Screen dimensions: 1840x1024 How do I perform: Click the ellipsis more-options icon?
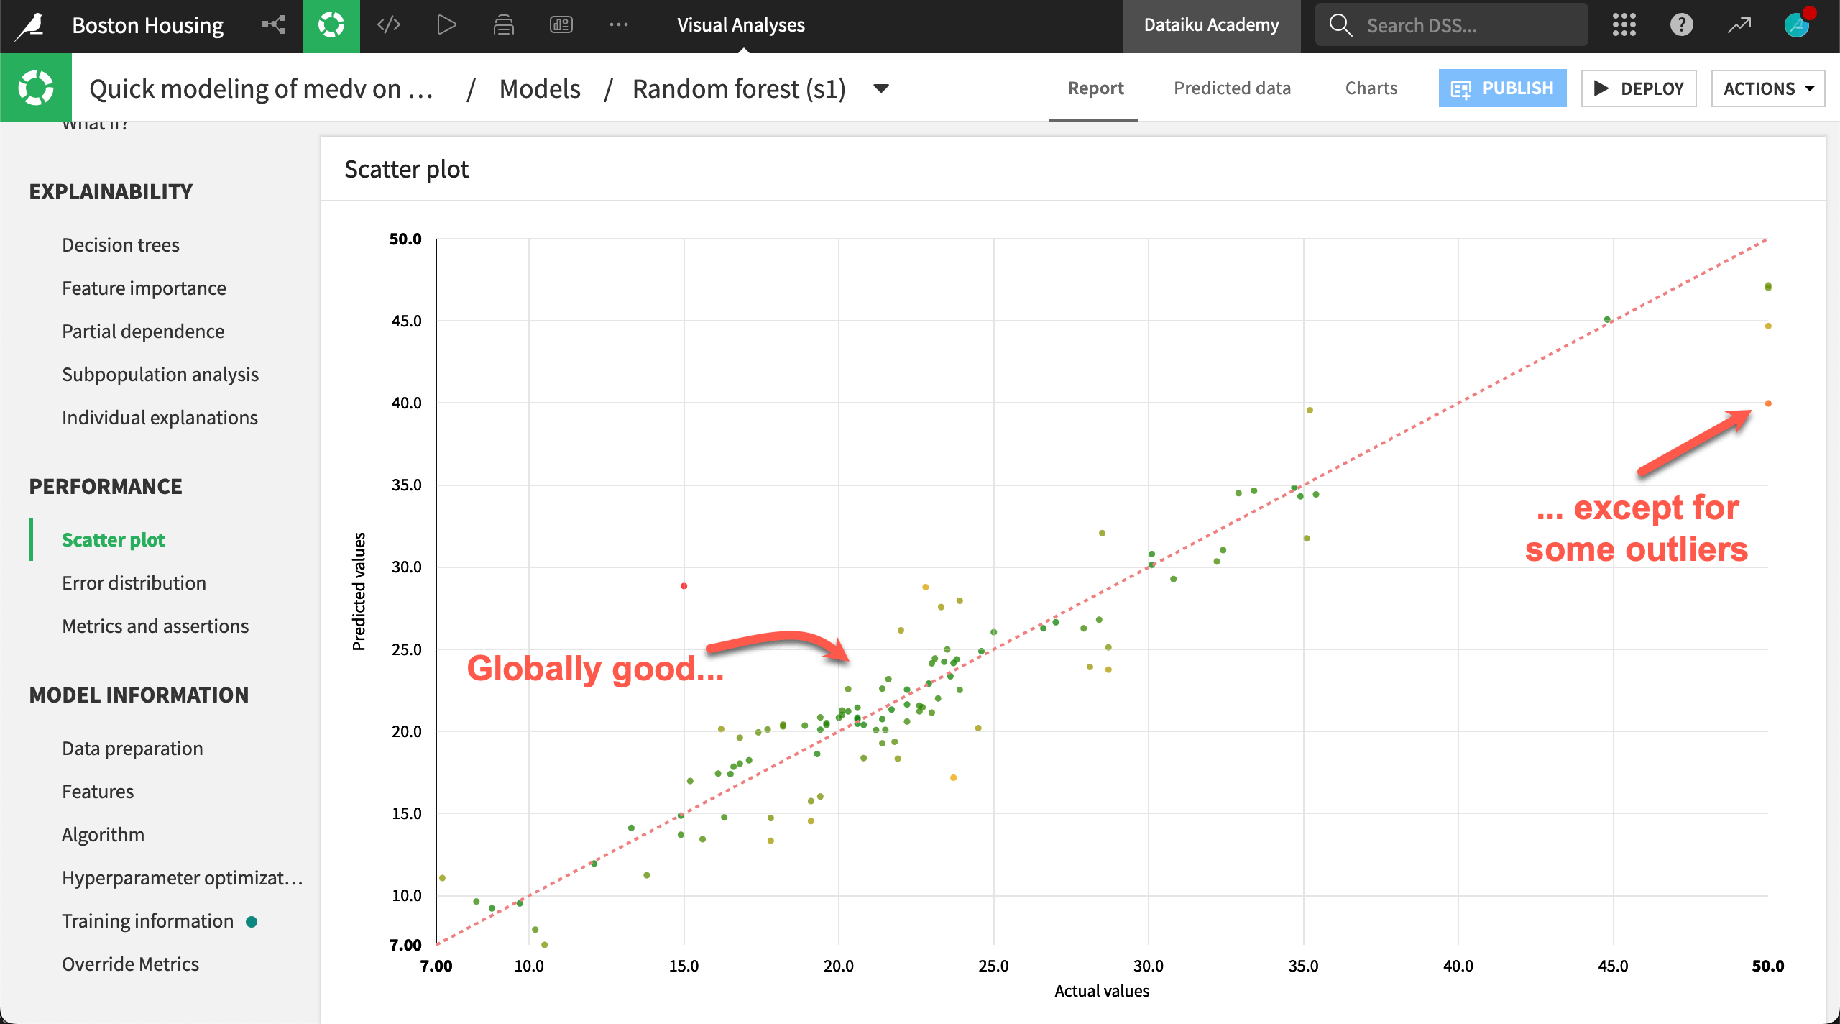(x=619, y=24)
